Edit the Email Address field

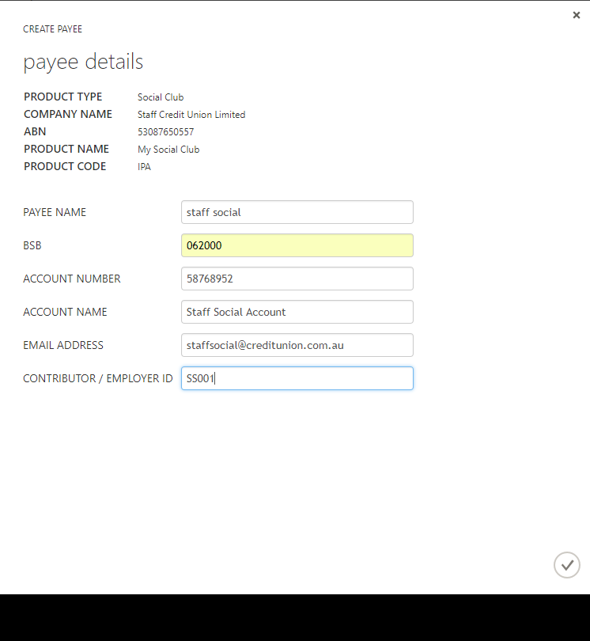pos(297,345)
